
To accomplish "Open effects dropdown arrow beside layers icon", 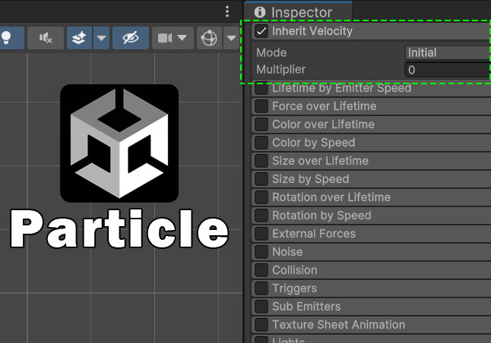I will click(x=101, y=38).
